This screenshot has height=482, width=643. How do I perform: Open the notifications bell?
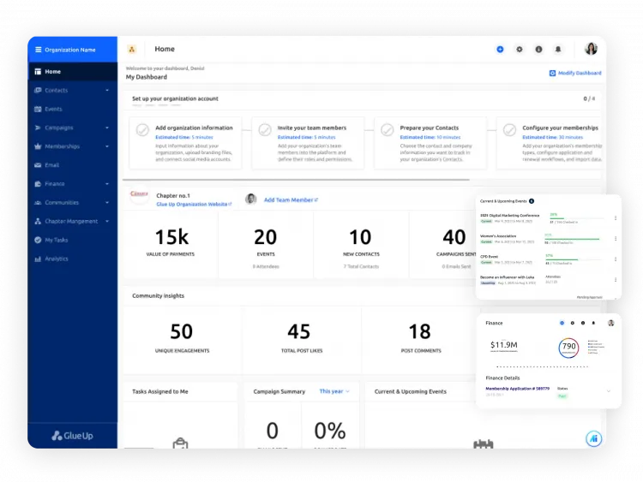pos(558,50)
